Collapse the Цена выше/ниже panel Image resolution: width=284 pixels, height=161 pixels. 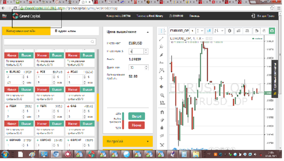point(147,32)
